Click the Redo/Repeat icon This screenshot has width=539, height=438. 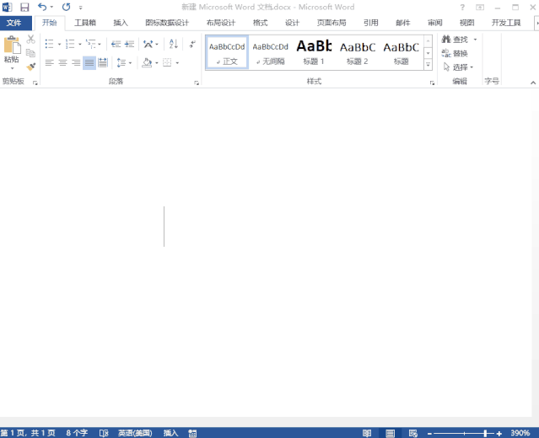[x=66, y=7]
